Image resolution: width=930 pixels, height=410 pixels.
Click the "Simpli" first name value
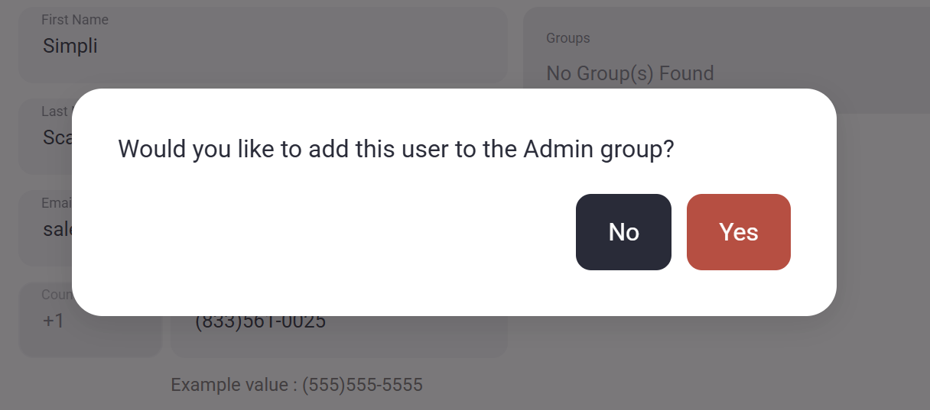pos(70,46)
